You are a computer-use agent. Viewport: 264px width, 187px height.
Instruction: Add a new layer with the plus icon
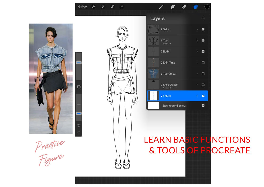point(203,18)
